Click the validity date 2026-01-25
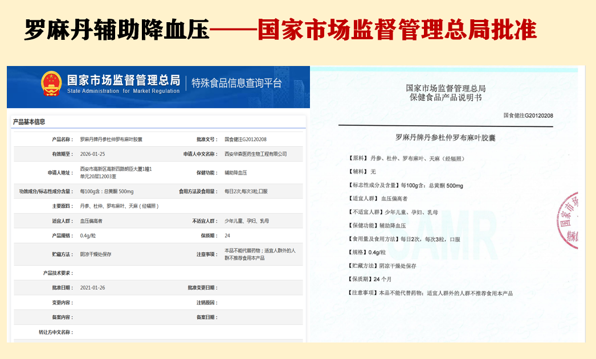This screenshot has height=359, width=596. coord(92,154)
